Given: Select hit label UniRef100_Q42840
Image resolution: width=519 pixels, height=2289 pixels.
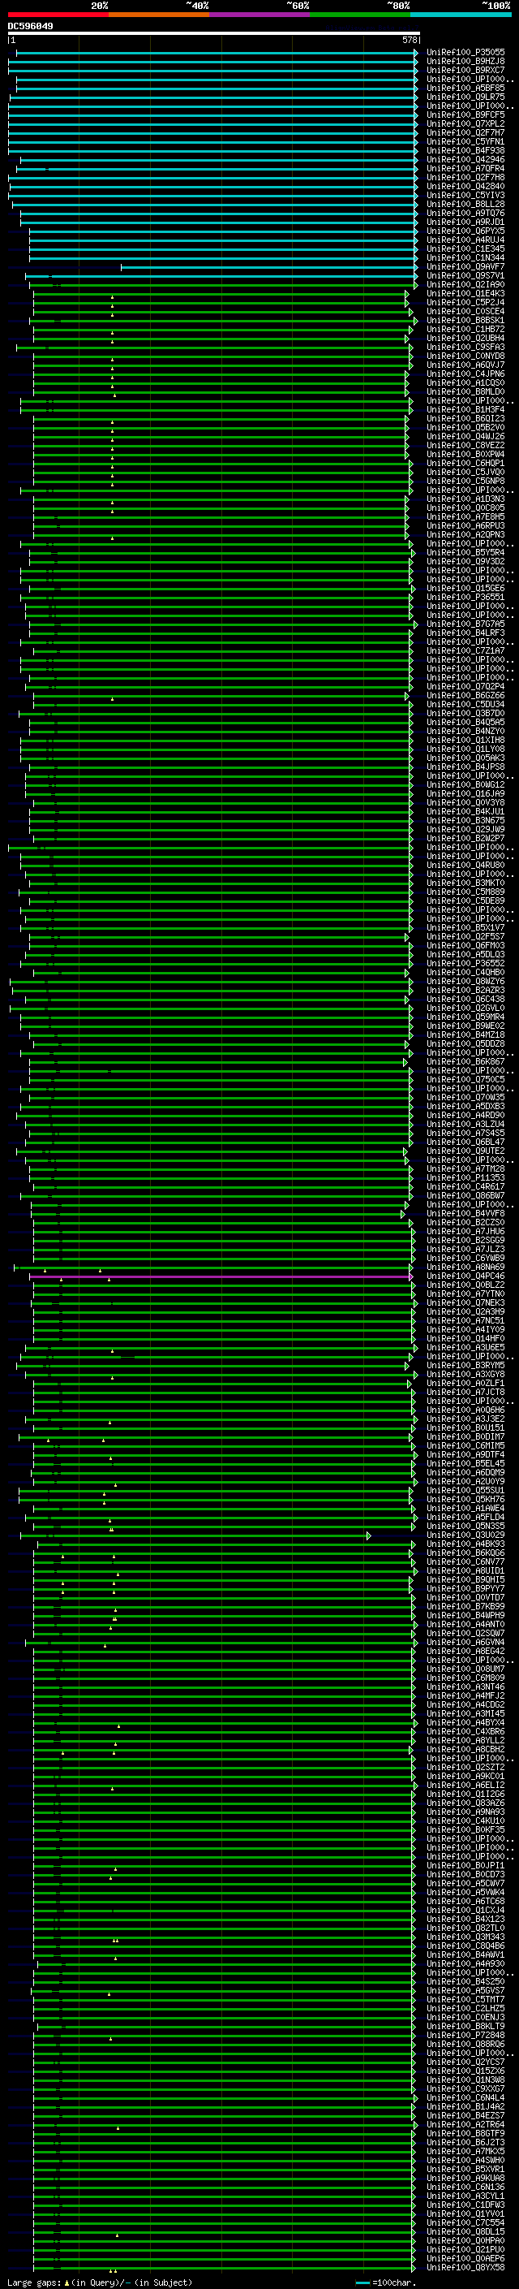Looking at the screenshot, I should pyautogui.click(x=465, y=187).
